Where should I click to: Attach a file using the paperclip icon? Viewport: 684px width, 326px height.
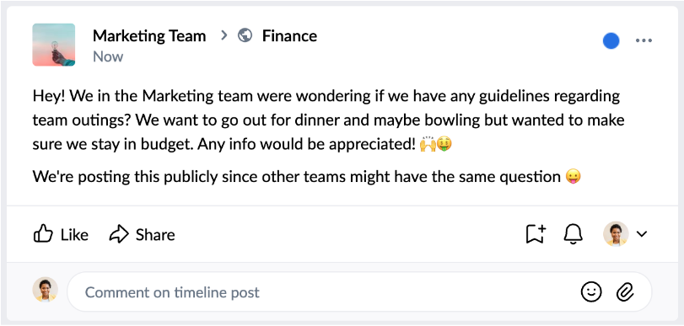[x=625, y=291]
